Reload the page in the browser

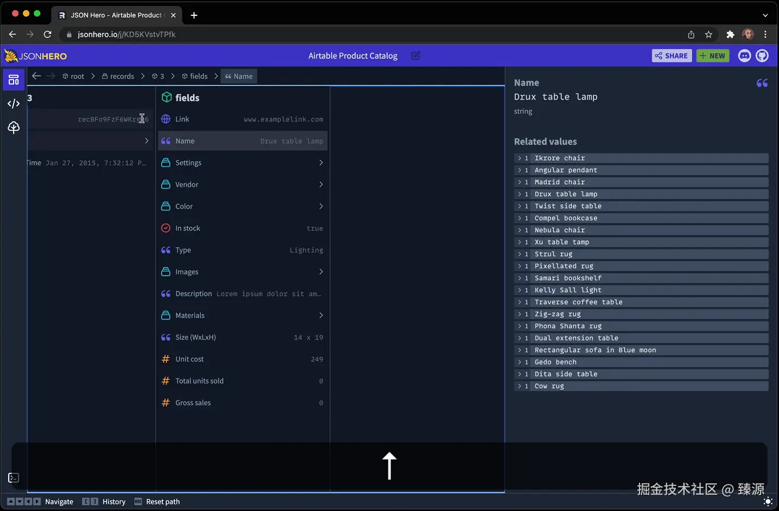[x=47, y=34]
